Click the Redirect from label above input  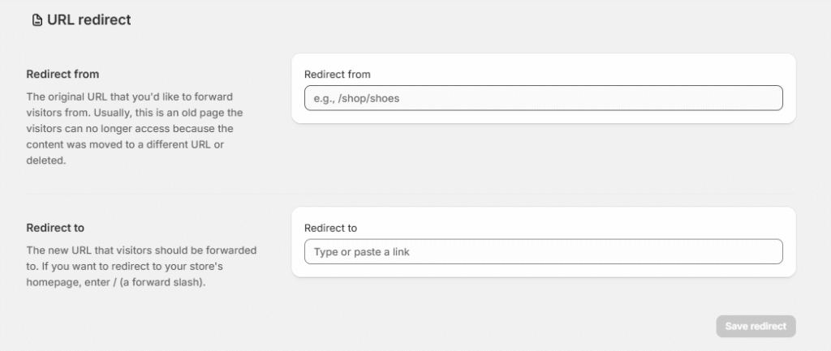point(337,75)
